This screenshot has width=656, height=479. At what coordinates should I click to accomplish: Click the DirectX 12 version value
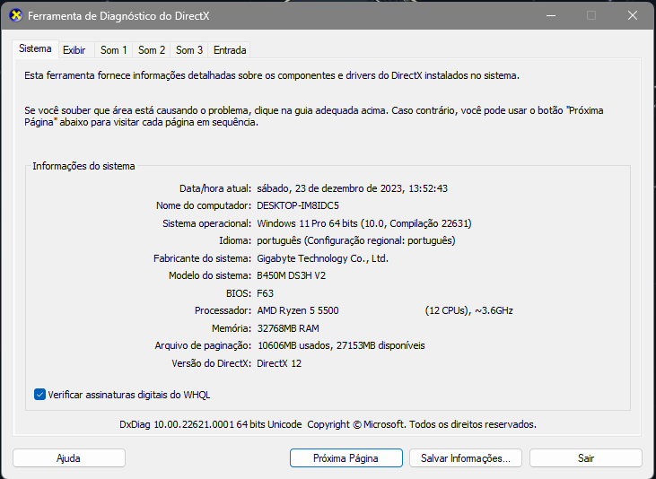click(279, 363)
